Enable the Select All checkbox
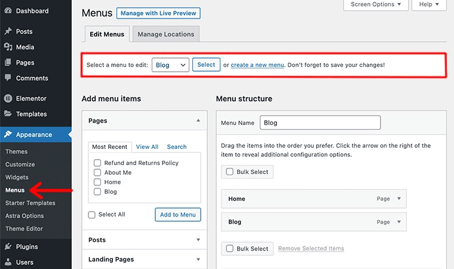The image size is (454, 269). coord(91,215)
